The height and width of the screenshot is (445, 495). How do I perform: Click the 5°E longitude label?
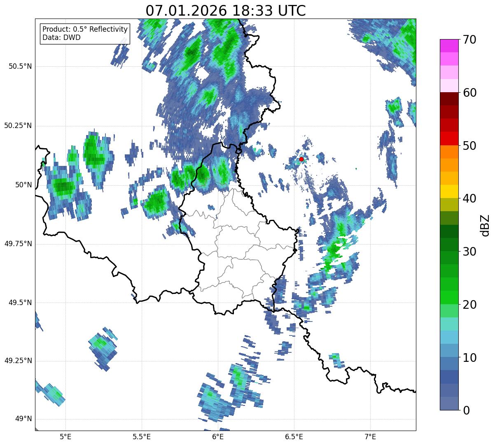point(65,437)
